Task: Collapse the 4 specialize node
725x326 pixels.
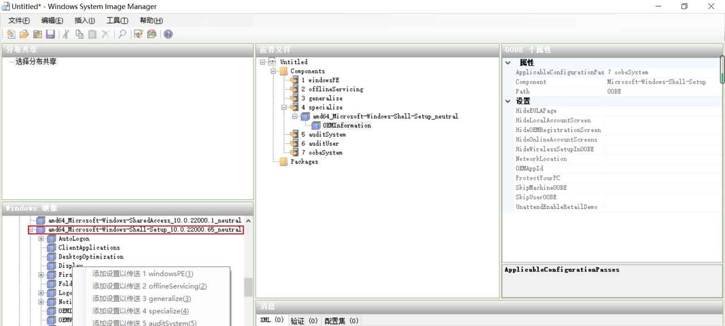Action: 284,107
